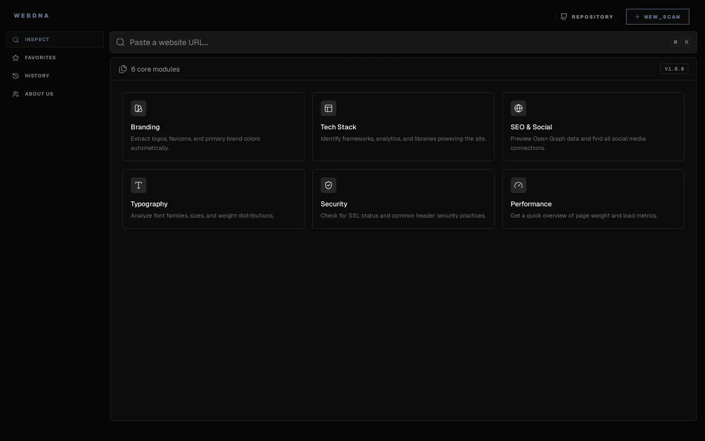Click the search icon in the URL bar
This screenshot has width=705, height=441.
click(120, 42)
